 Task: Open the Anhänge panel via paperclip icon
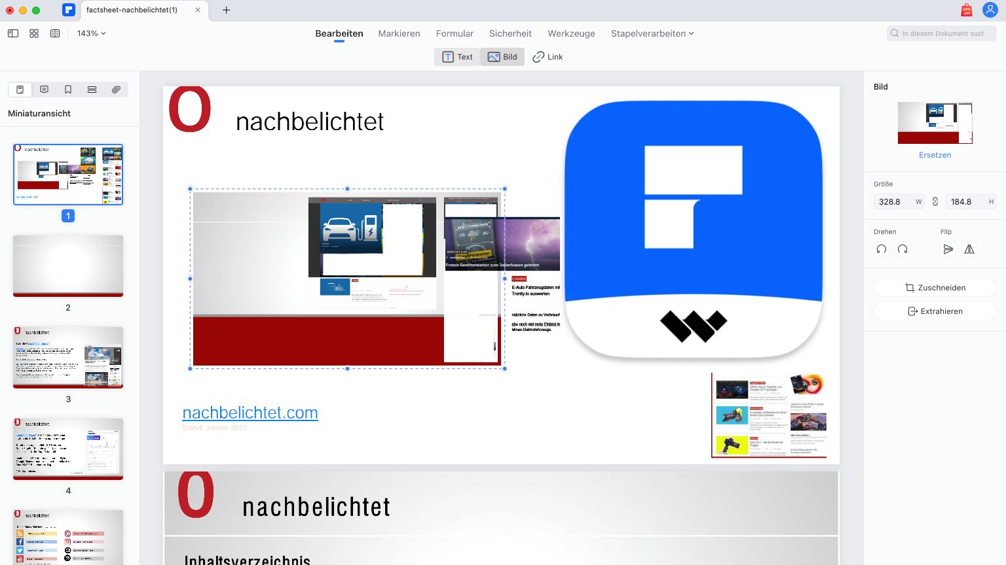(x=117, y=90)
